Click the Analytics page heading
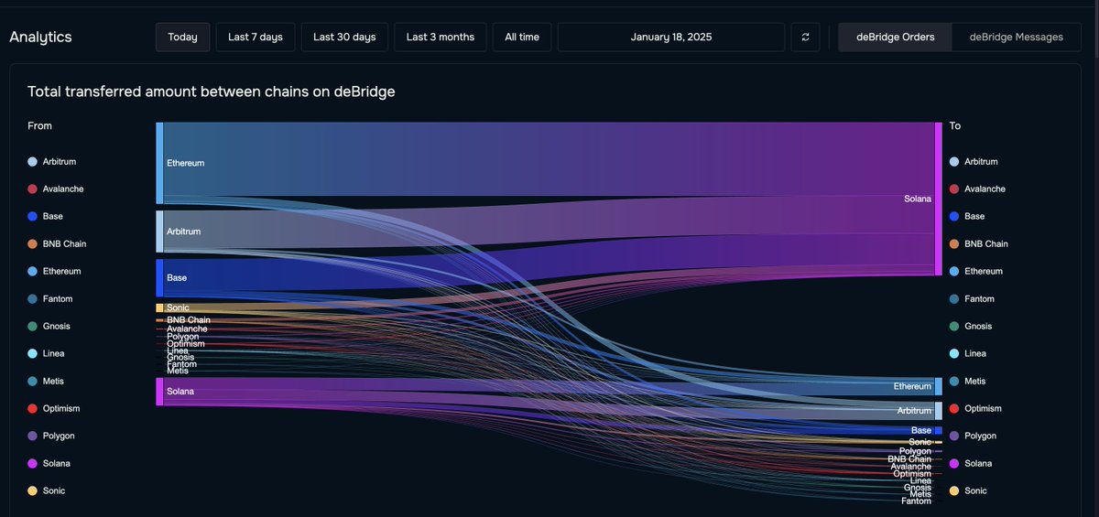Image resolution: width=1099 pixels, height=517 pixels. 40,38
